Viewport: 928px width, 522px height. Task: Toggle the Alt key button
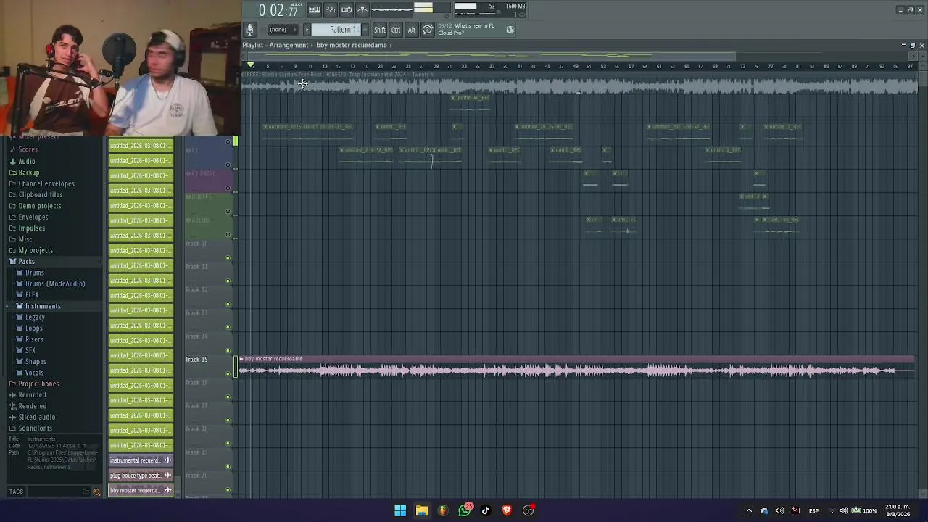[411, 30]
